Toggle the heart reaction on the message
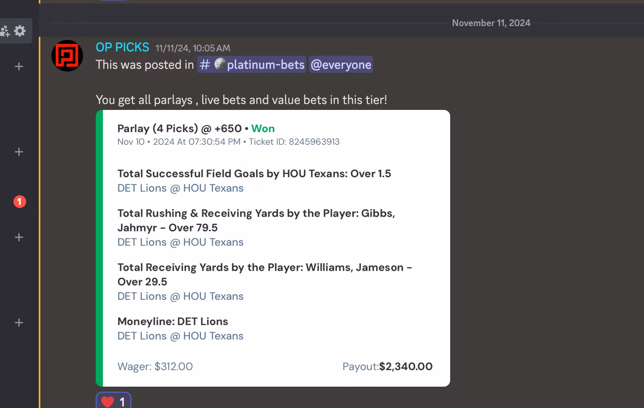The image size is (644, 408). click(114, 401)
